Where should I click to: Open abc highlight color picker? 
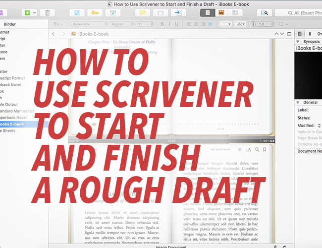[x=240, y=24]
